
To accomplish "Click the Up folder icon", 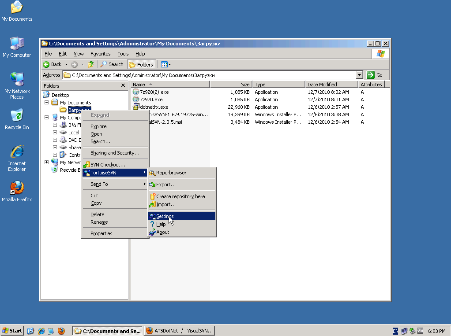I will 91,64.
